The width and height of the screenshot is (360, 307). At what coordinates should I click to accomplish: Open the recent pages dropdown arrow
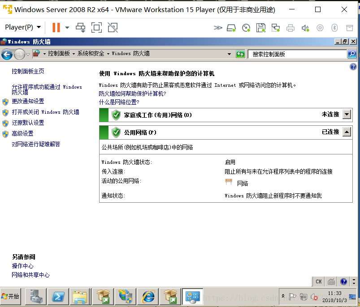[x=28, y=55]
